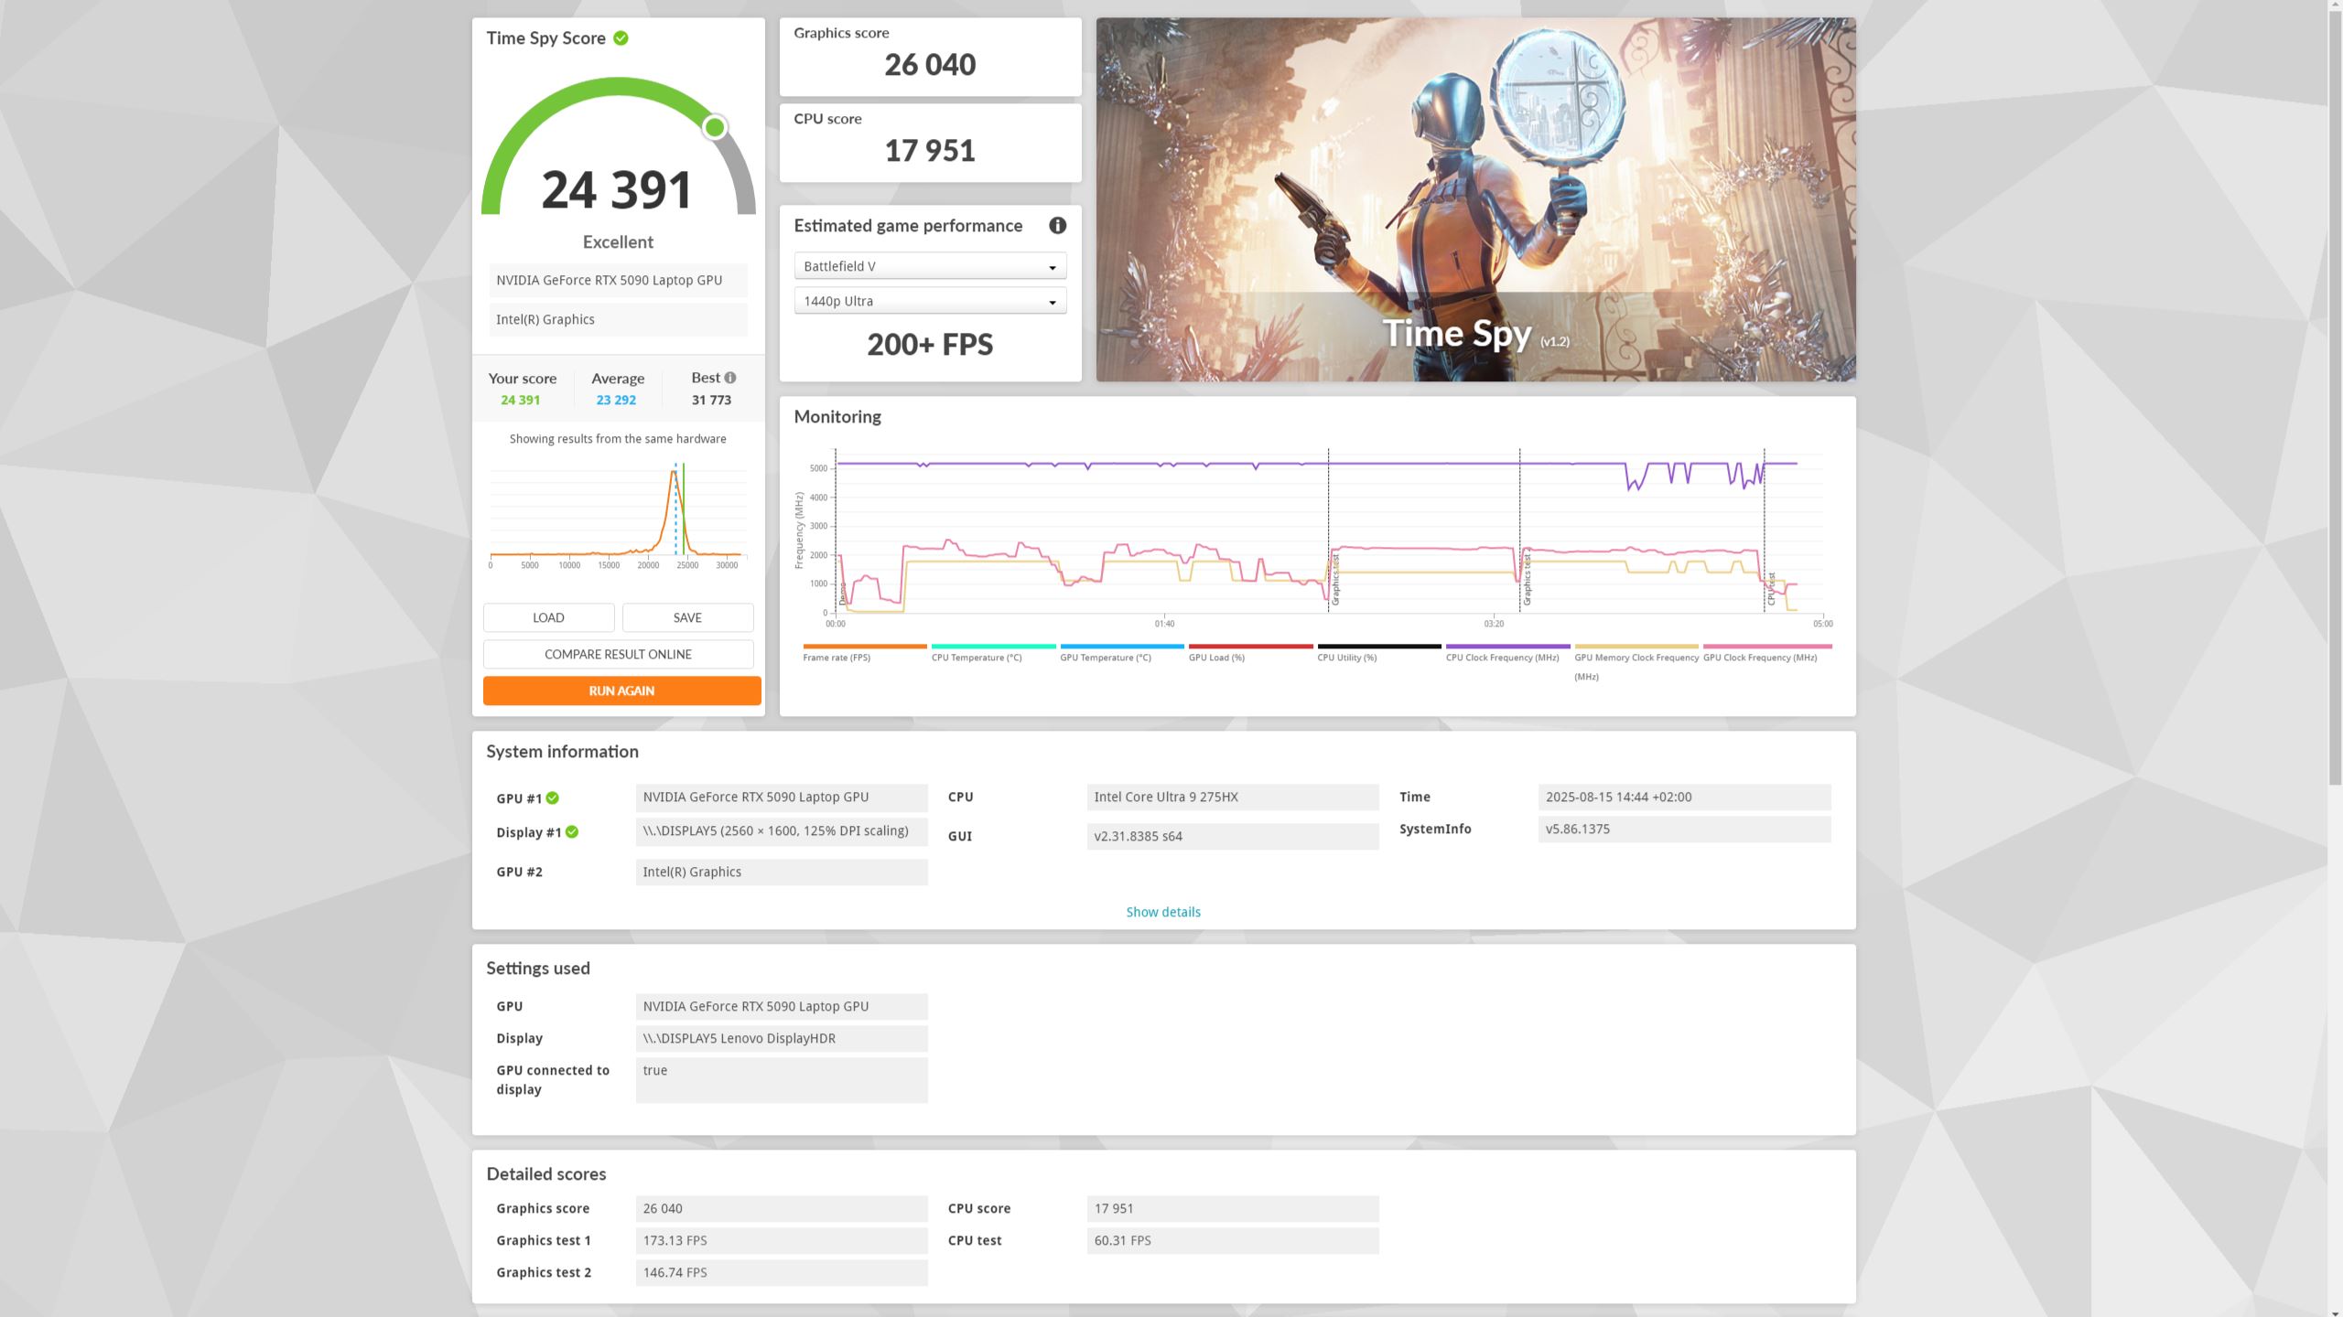
Task: Click COMPARE RESULT ONLINE
Action: 618,654
